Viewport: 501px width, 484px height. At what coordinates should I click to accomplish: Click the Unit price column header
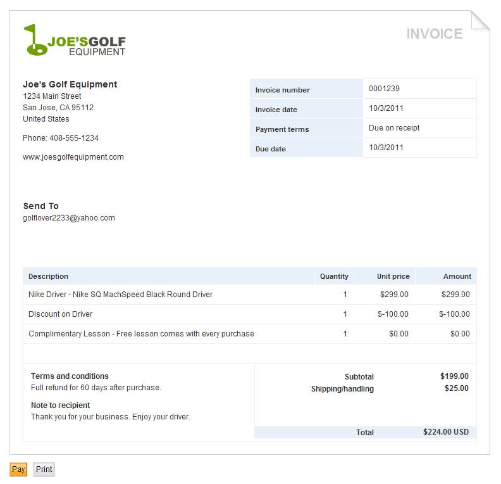tap(393, 276)
